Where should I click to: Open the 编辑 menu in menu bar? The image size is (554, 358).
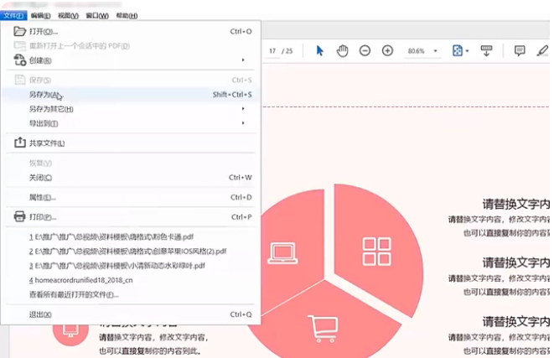click(39, 15)
